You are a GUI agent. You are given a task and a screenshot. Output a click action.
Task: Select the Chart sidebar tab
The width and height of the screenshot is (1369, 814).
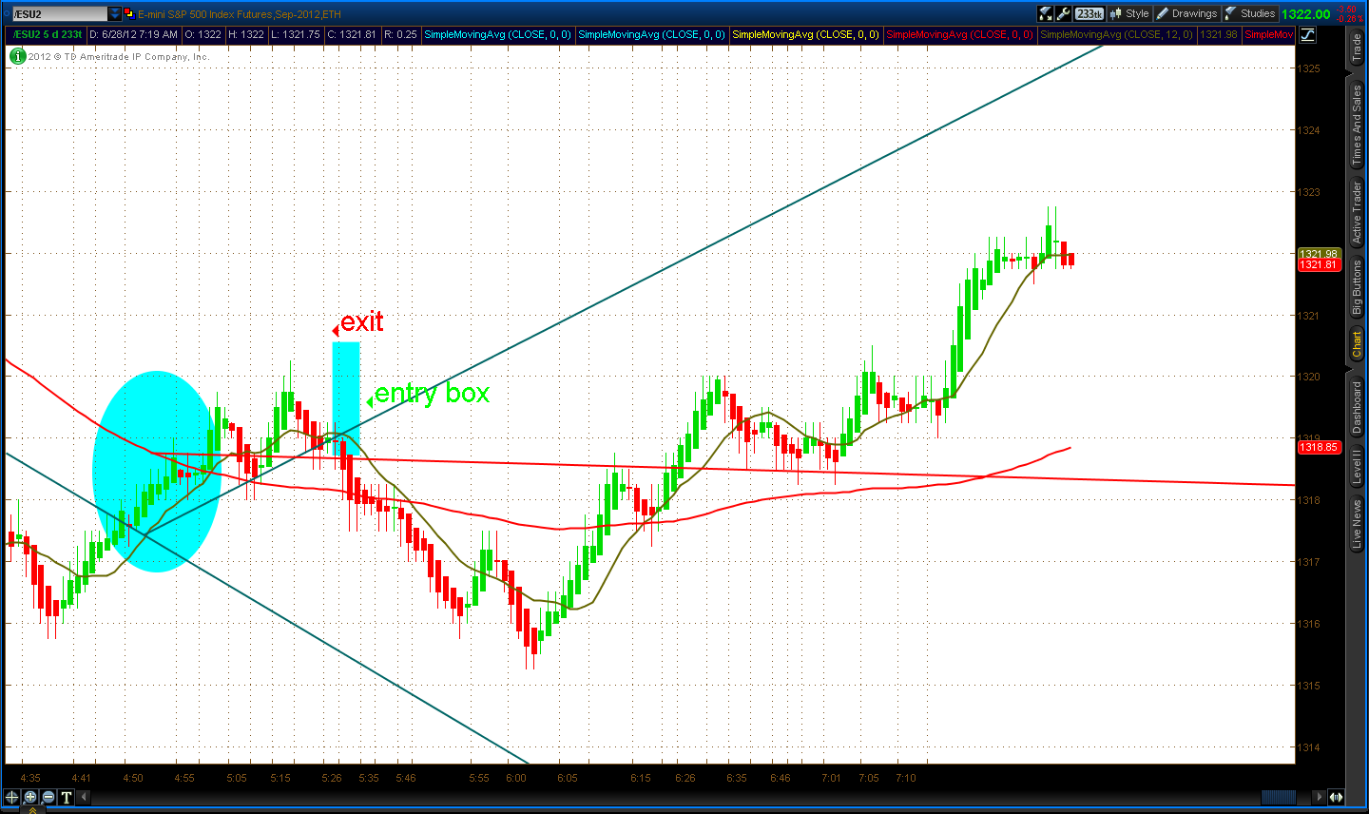coord(1358,344)
